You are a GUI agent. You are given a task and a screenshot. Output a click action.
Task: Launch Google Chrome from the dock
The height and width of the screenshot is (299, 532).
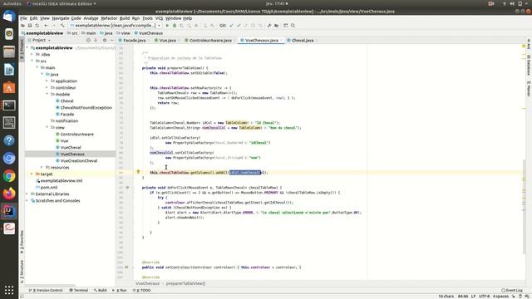pyautogui.click(x=9, y=176)
